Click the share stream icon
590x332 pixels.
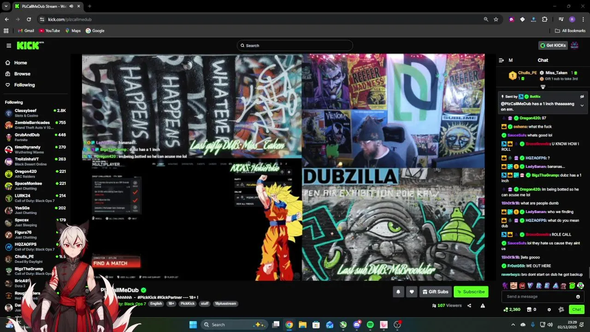coord(469,306)
